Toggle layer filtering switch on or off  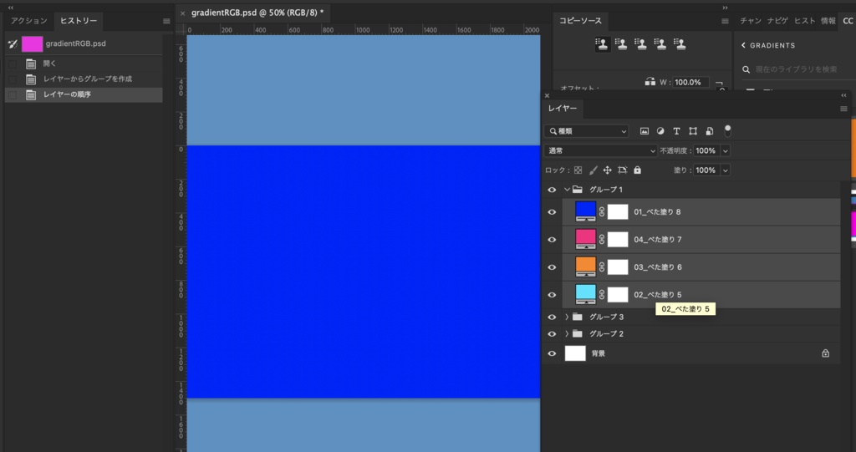[x=727, y=131]
